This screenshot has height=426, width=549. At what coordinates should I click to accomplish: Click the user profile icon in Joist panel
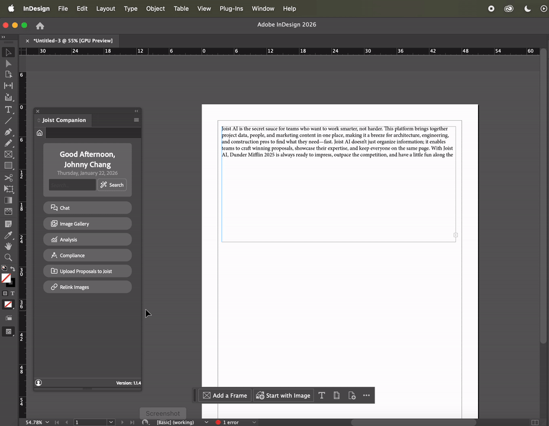[38, 383]
